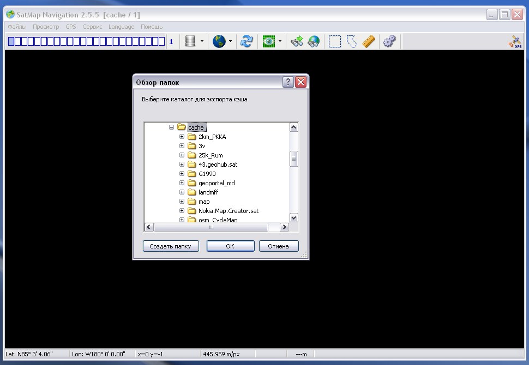The image size is (529, 365).
Task: Select the landmff folder
Action: point(208,192)
